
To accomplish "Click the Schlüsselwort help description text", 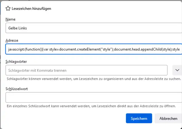I will coord(92,106).
